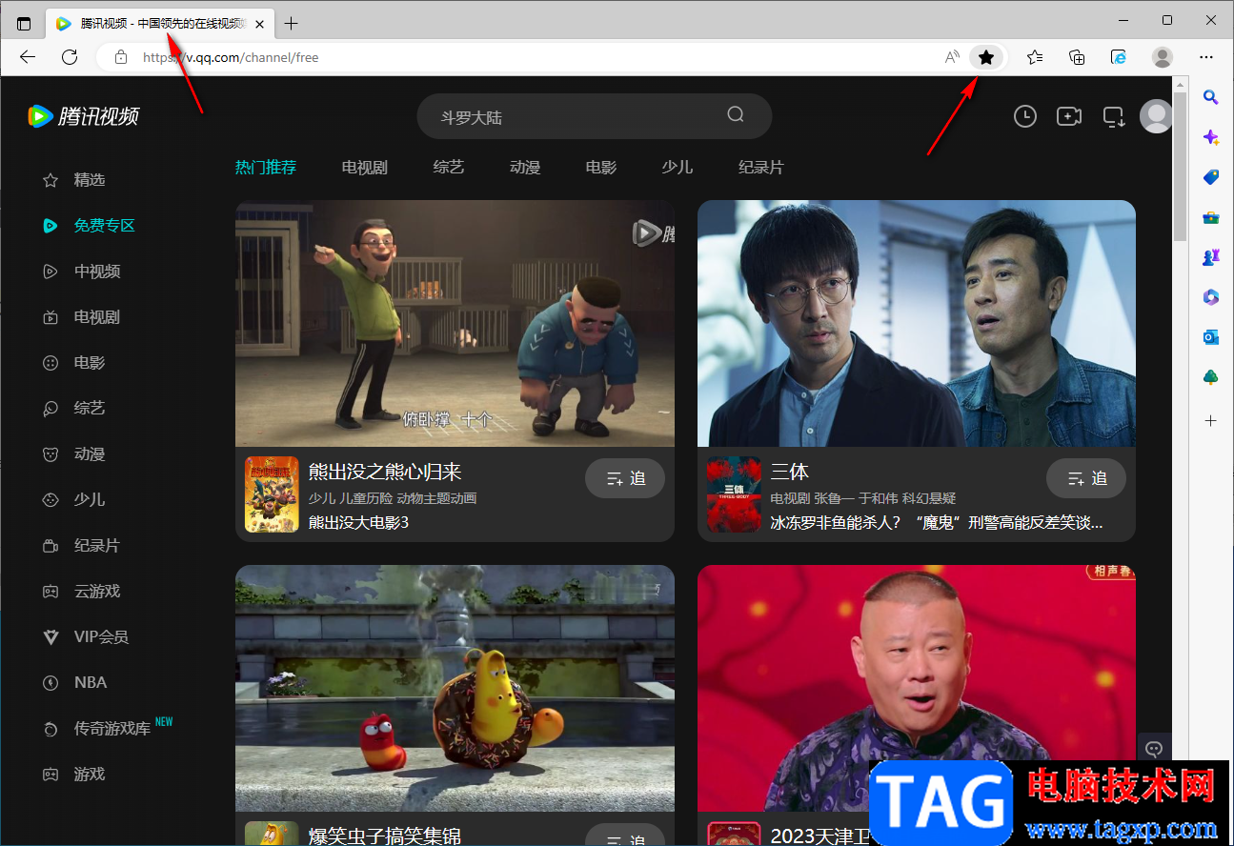The width and height of the screenshot is (1234, 846).
Task: Select the 免费专区 sidebar item
Action: pyautogui.click(x=90, y=226)
